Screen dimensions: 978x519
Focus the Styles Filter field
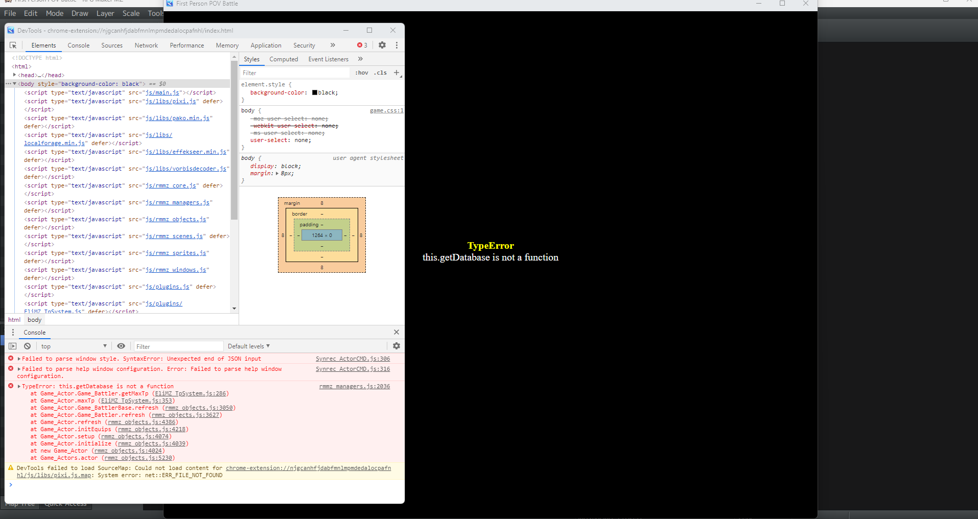pos(296,73)
